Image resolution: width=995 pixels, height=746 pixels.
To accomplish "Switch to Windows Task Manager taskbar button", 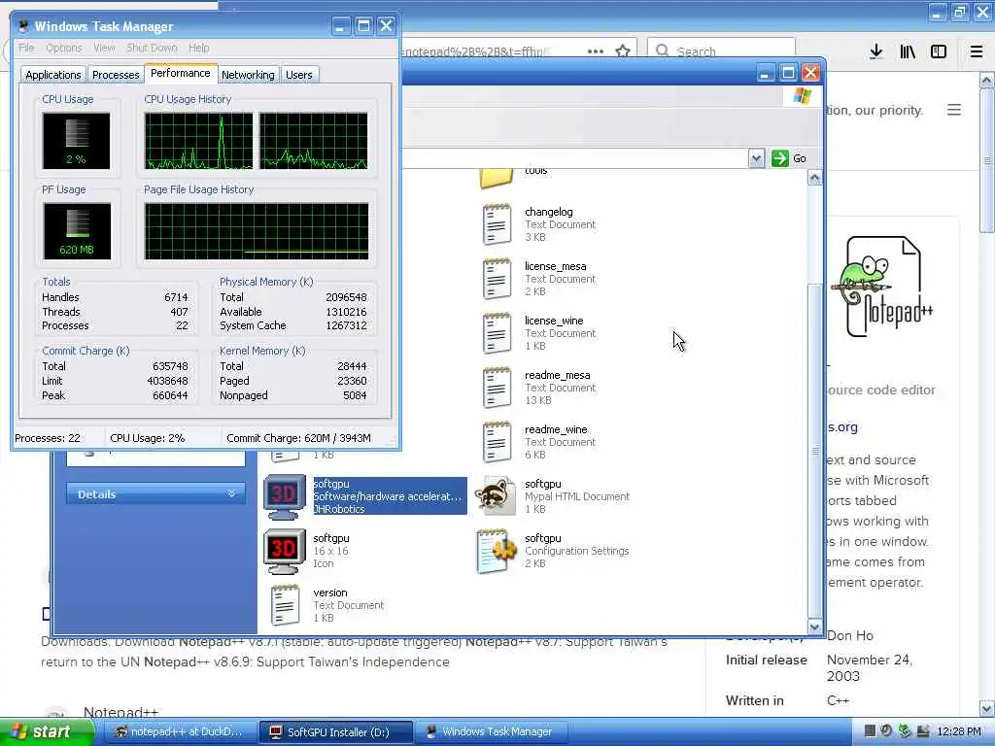I will pyautogui.click(x=492, y=732).
